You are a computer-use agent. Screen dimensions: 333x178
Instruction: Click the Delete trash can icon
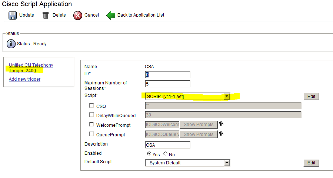46,15
